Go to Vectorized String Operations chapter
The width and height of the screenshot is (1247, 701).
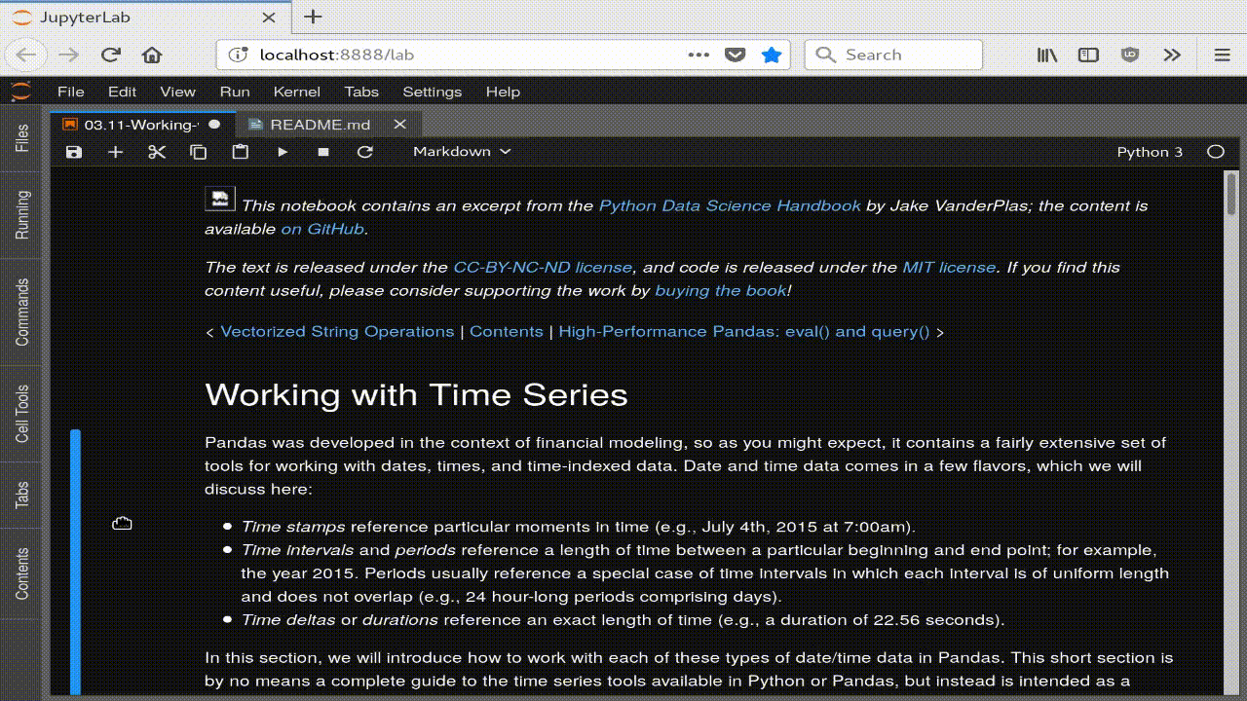tap(337, 331)
